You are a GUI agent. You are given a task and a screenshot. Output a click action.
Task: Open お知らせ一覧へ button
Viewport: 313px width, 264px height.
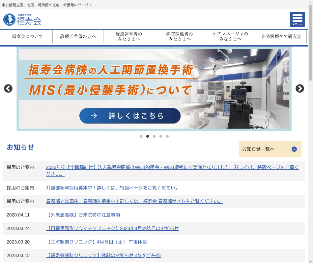pyautogui.click(x=270, y=149)
